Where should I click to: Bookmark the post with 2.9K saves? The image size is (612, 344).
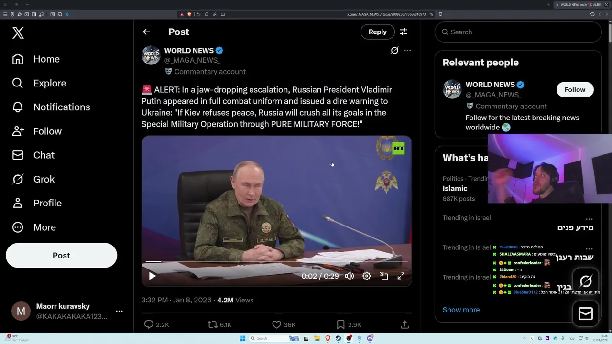[x=349, y=324]
